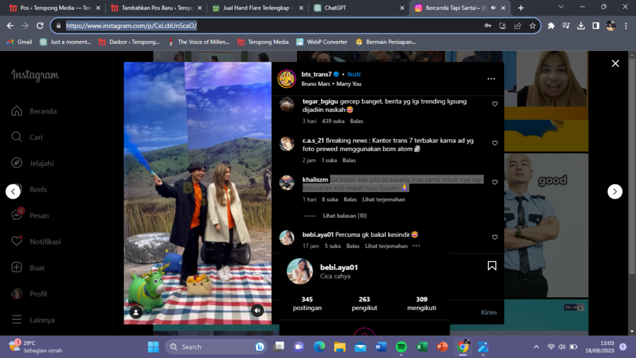Open tegar_bgigu username link

pyautogui.click(x=320, y=101)
